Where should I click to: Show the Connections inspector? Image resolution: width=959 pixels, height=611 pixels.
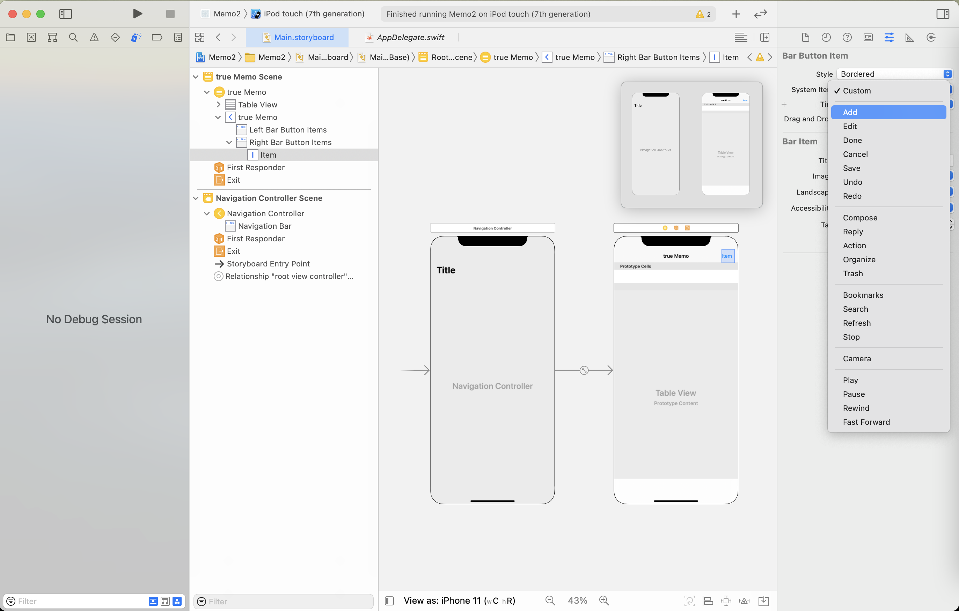pos(931,37)
